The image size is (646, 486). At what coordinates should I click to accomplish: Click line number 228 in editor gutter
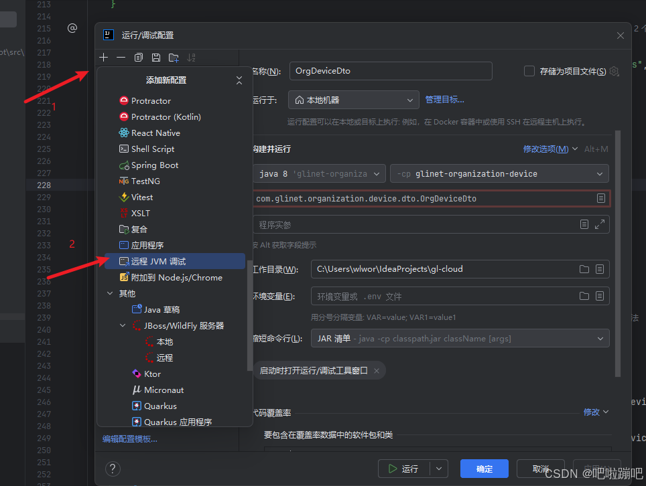(x=44, y=185)
